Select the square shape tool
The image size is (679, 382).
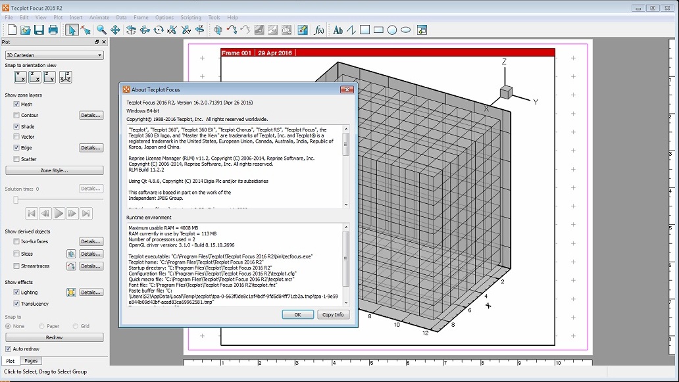point(365,30)
